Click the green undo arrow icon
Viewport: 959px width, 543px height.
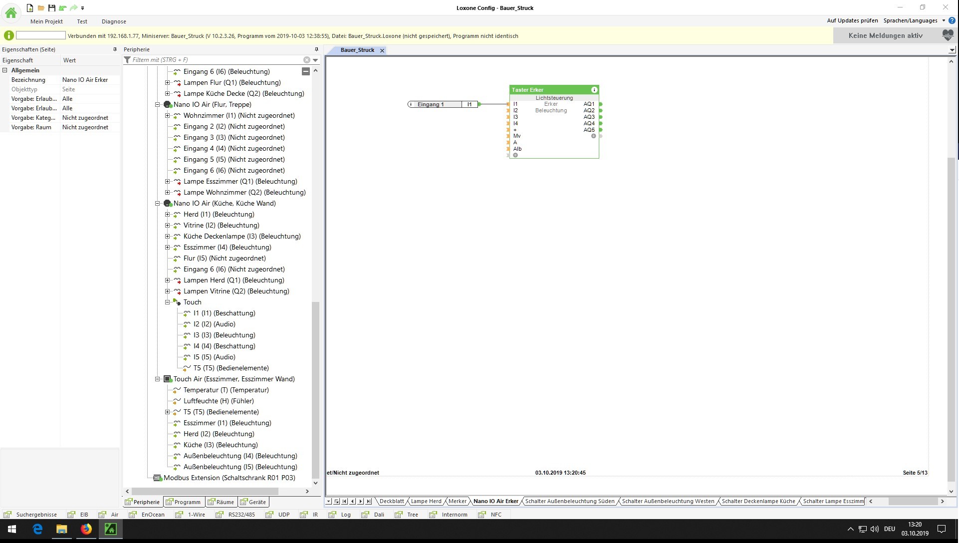[x=62, y=8]
